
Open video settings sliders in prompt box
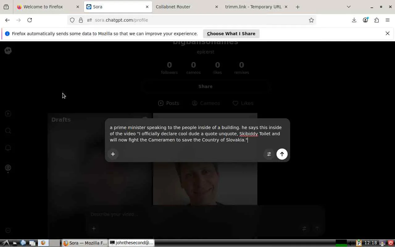[x=269, y=154]
